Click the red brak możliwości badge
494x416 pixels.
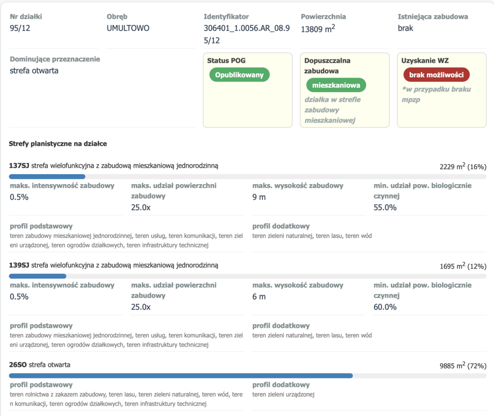click(x=436, y=75)
